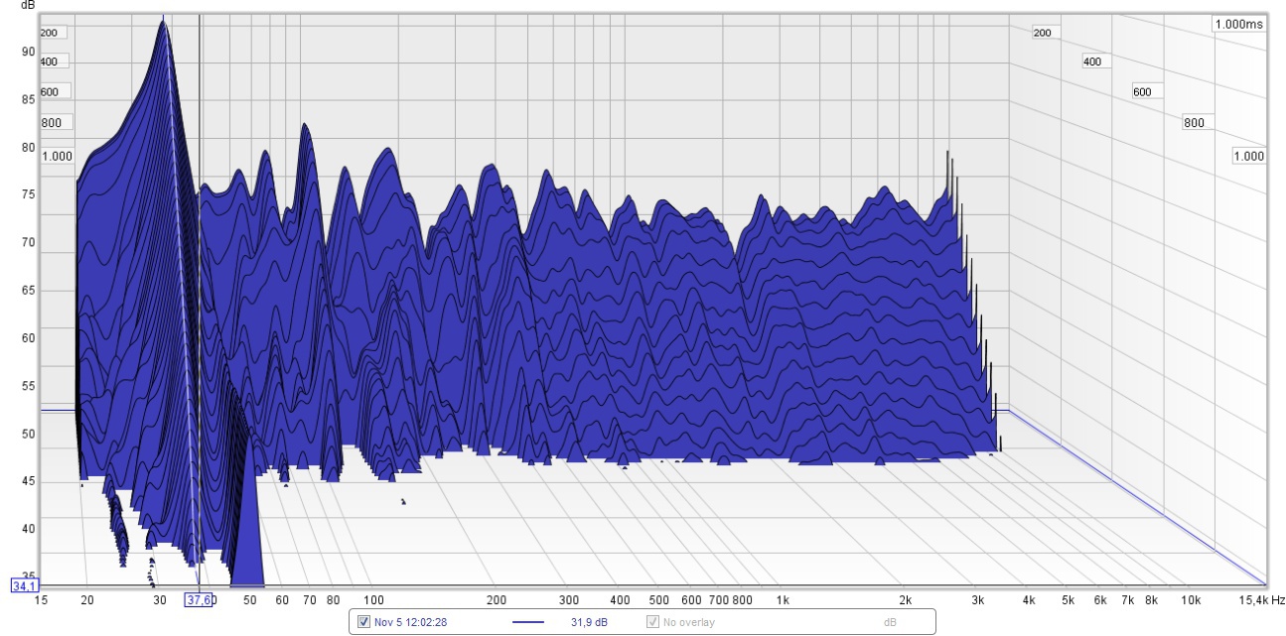Uncheck the Nov 5 12:02:28 measurement checkbox
The width and height of the screenshot is (1286, 636).
coord(364,622)
